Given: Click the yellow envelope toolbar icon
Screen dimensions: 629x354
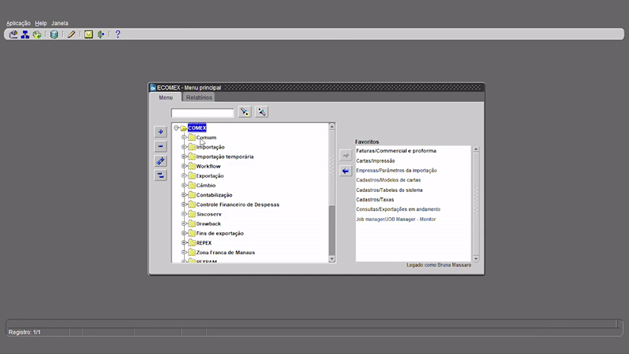Looking at the screenshot, I should [x=89, y=35].
